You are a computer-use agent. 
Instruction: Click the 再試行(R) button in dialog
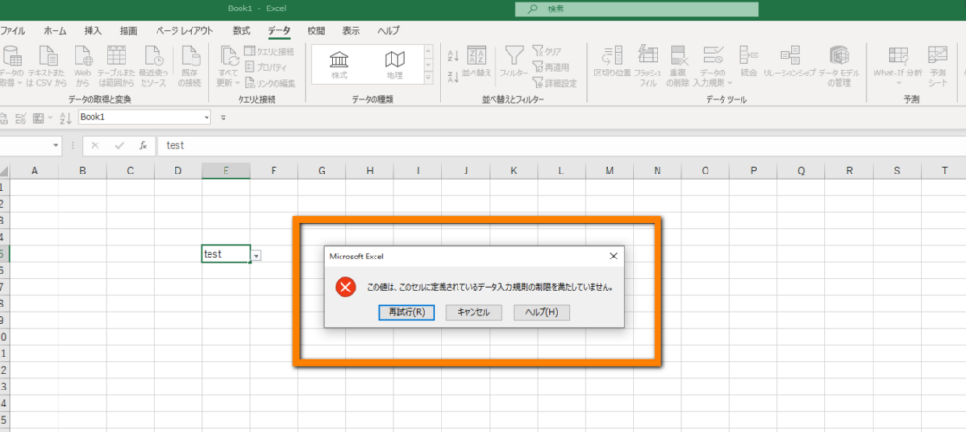pyautogui.click(x=407, y=312)
